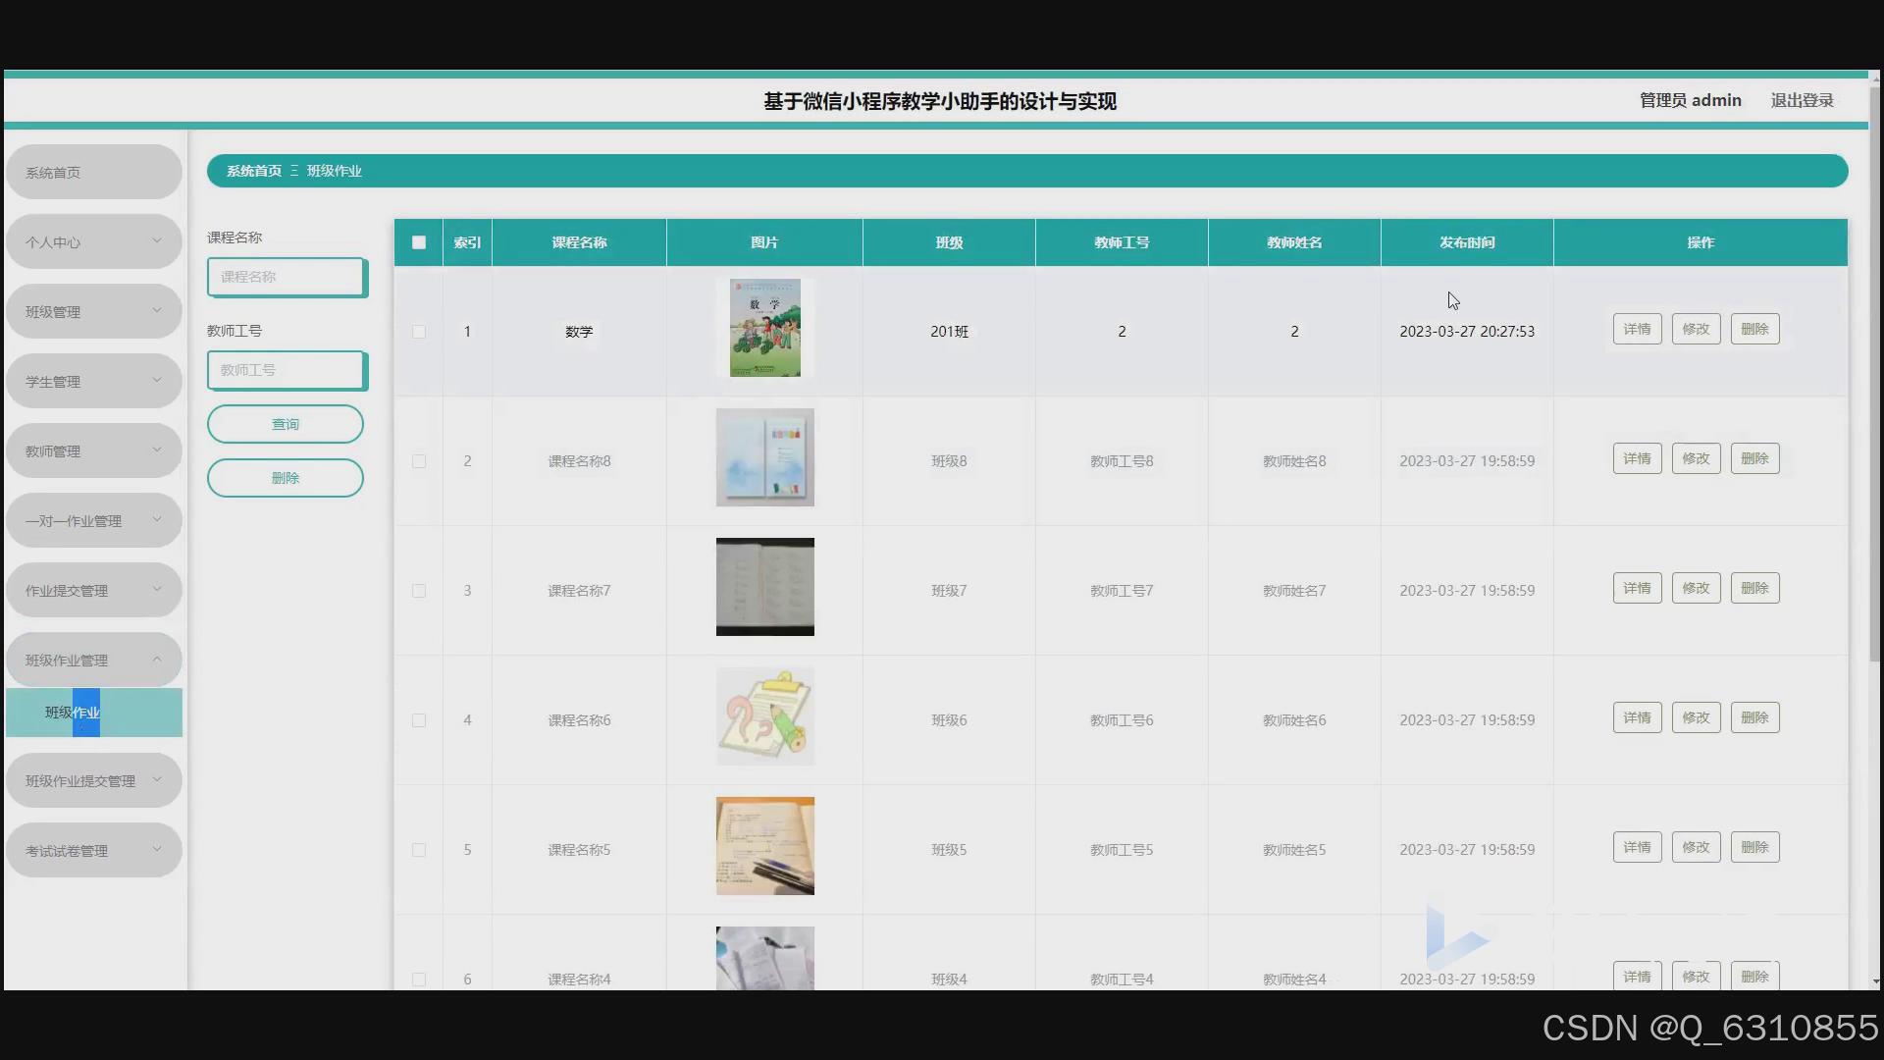Click the clipboard question-mark image in row 4
Image resolution: width=1884 pixels, height=1060 pixels.
[x=764, y=716]
